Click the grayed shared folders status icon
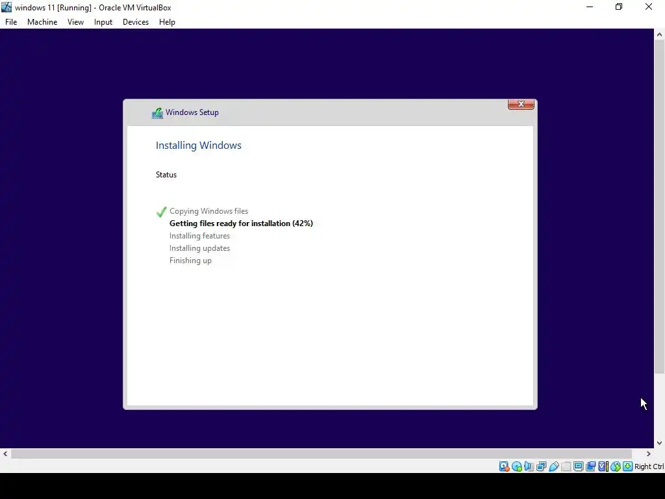The height and width of the screenshot is (499, 665). [566, 467]
